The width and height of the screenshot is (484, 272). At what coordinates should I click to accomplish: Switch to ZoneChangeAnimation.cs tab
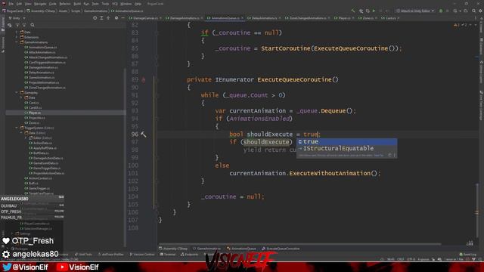(307, 18)
